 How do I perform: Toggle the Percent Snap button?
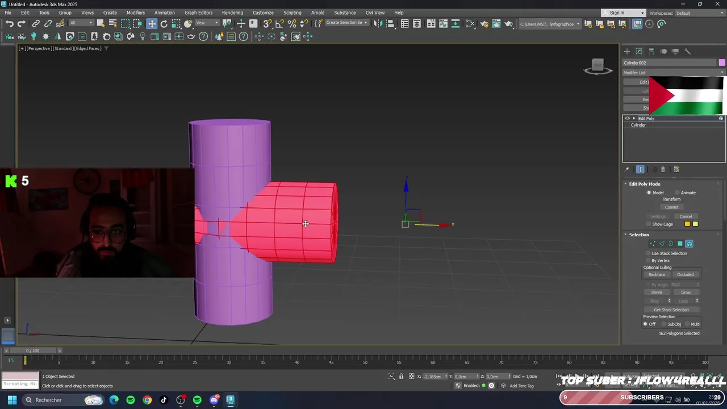pos(292,24)
